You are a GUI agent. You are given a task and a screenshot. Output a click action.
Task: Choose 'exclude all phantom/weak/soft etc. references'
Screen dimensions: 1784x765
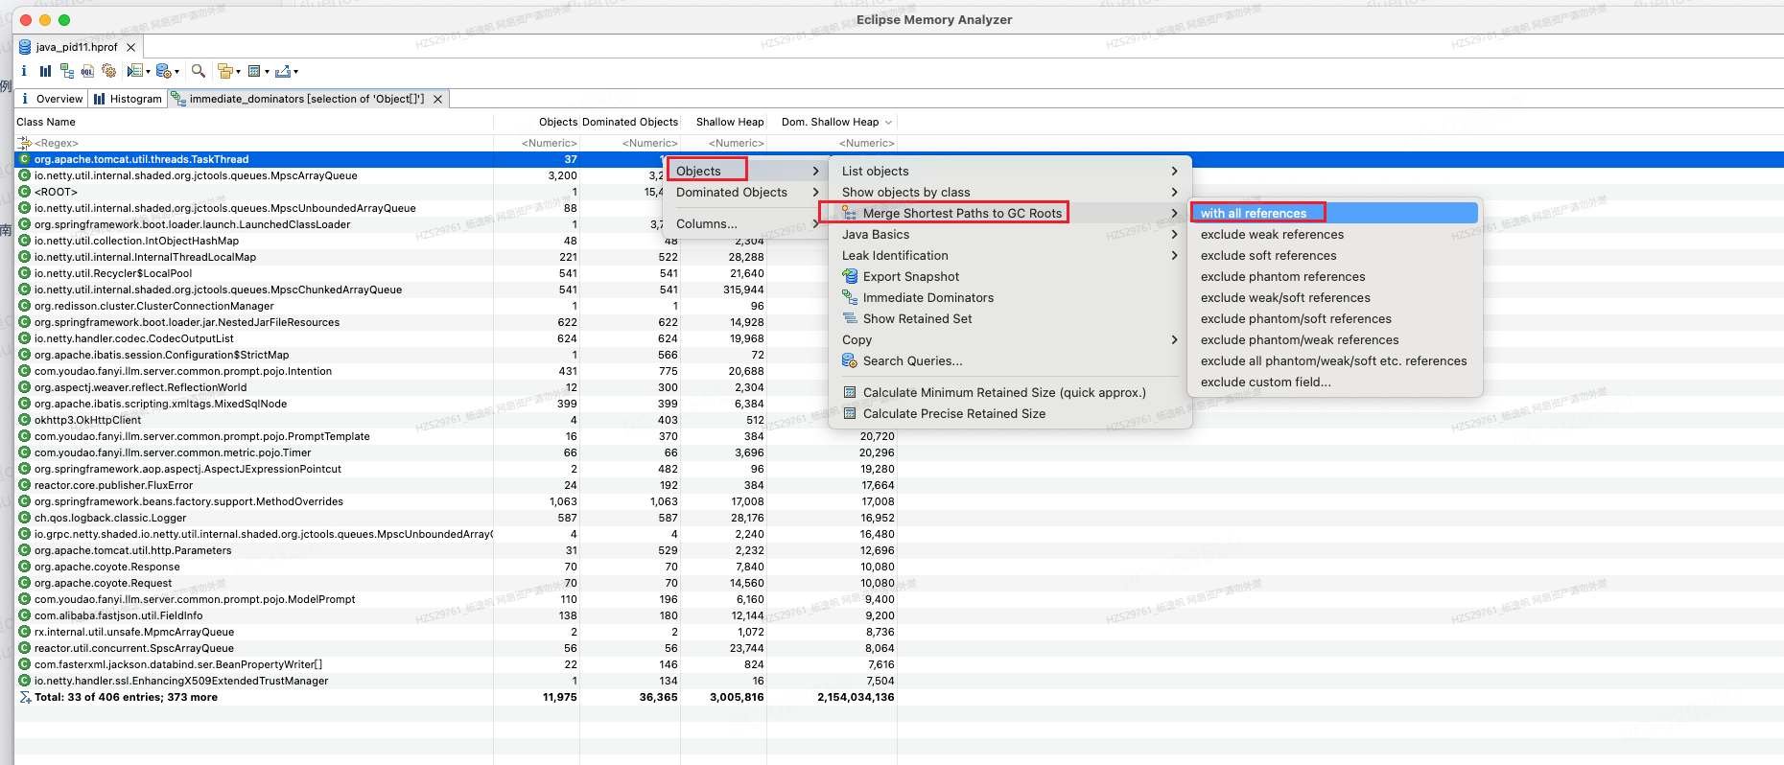1333,360
